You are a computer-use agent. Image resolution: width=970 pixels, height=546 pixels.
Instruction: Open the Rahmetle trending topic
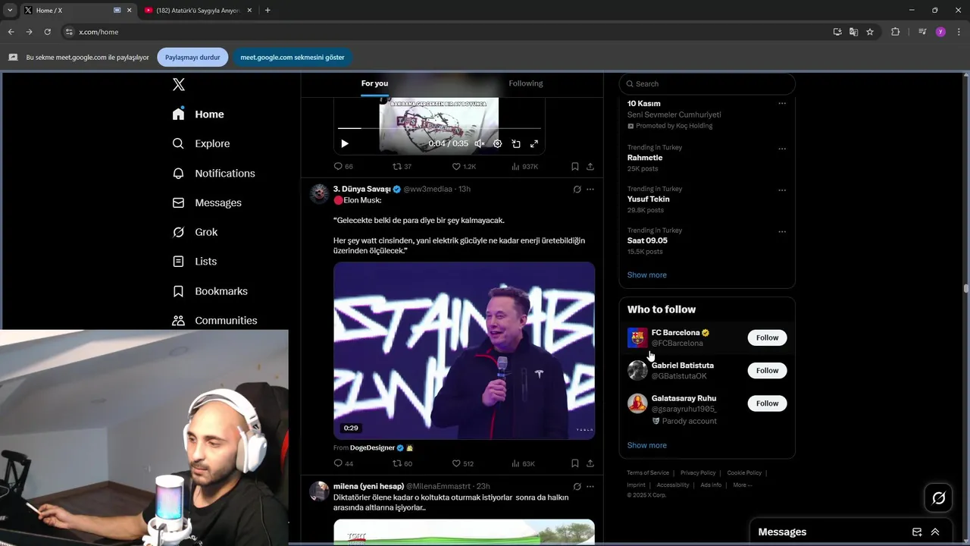click(645, 158)
